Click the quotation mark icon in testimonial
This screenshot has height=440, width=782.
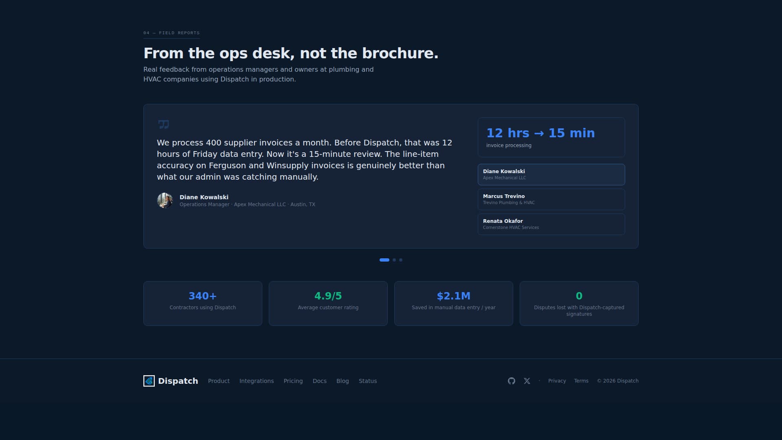pyautogui.click(x=163, y=124)
